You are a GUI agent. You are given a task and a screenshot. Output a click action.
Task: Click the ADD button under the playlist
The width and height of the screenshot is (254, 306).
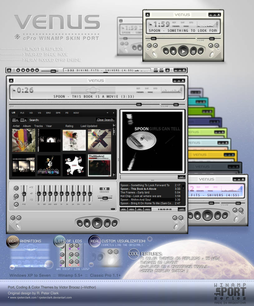pos(124,209)
